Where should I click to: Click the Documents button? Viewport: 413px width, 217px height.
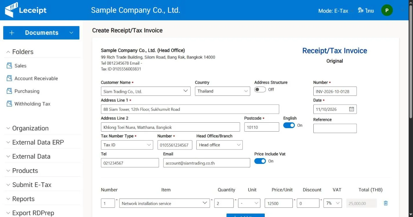click(41, 33)
